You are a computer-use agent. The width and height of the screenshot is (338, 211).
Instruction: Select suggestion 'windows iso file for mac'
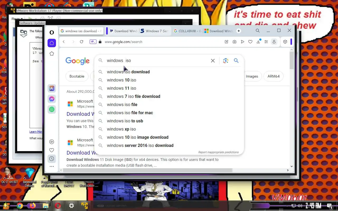coord(169,113)
